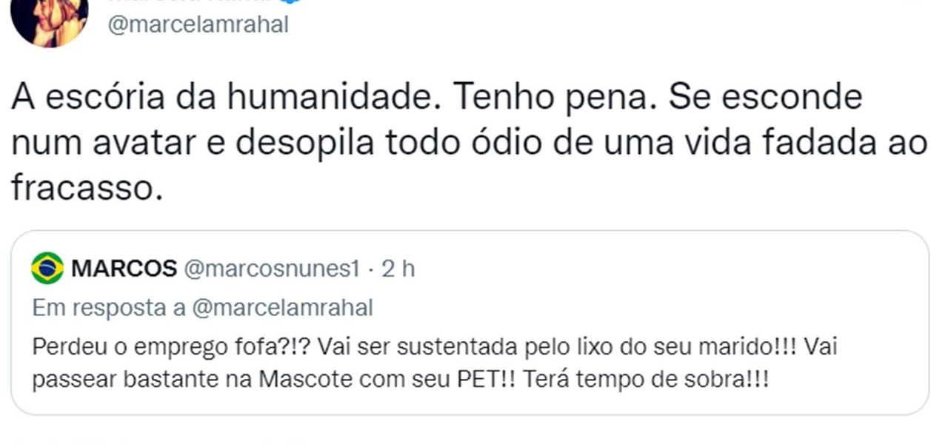Open the @marcelamrahal mention after 'Em resposta a'
The height and width of the screenshot is (444, 948).
(282, 308)
